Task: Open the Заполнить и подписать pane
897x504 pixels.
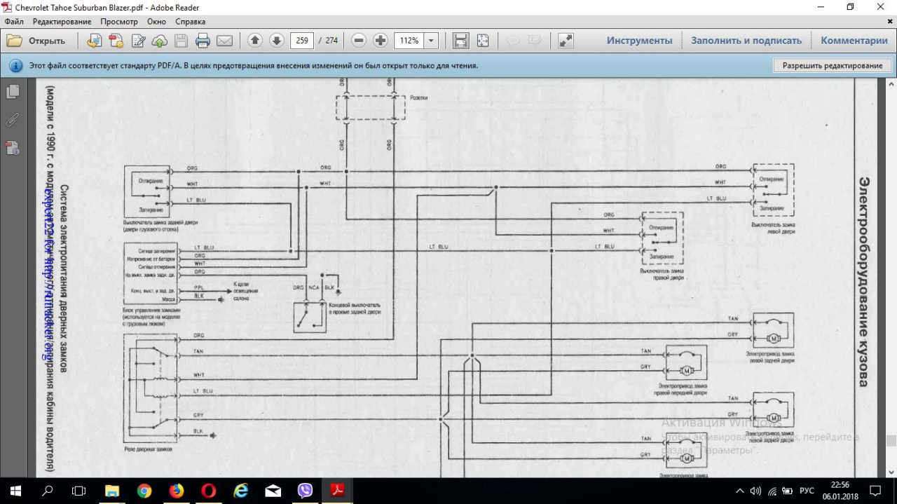Action: (746, 41)
